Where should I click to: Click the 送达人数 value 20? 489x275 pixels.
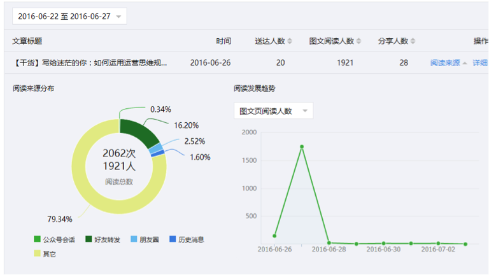pyautogui.click(x=280, y=62)
